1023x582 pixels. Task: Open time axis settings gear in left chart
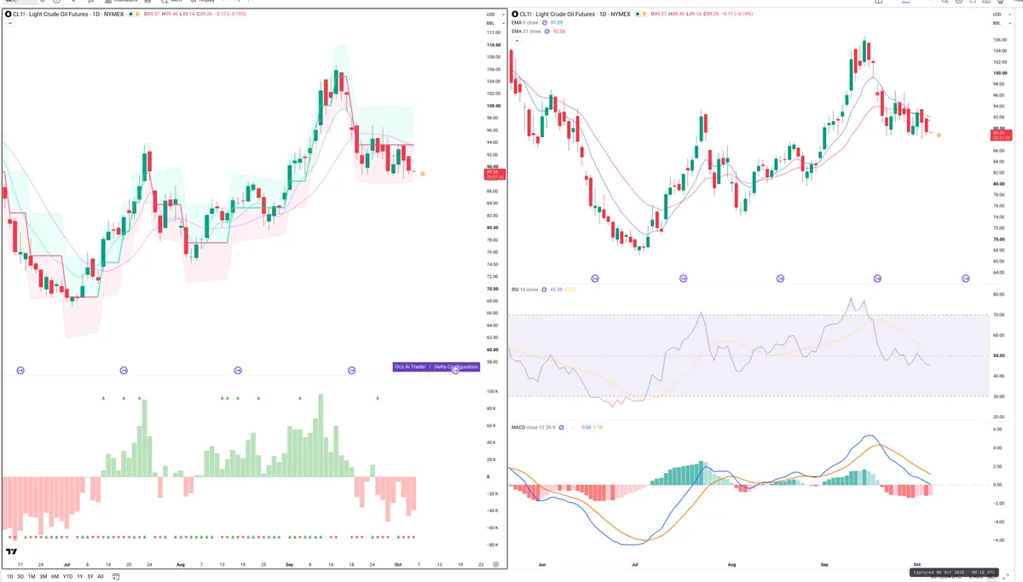pos(495,564)
